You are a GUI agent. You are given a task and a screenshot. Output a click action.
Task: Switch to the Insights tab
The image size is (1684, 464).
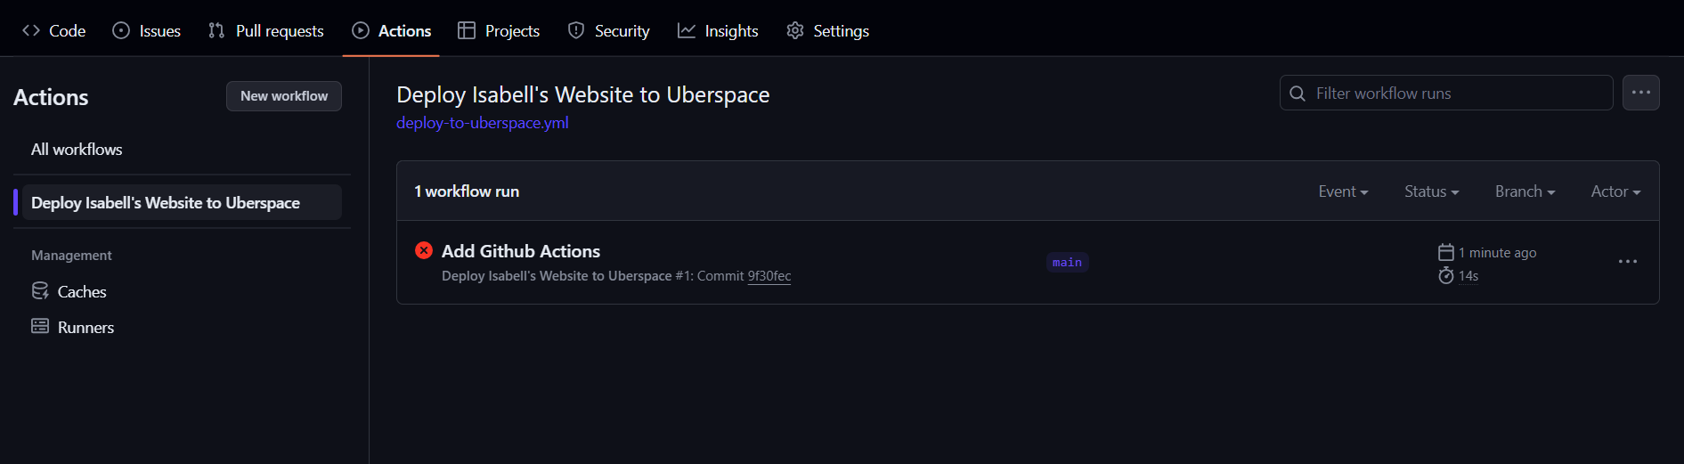point(718,30)
